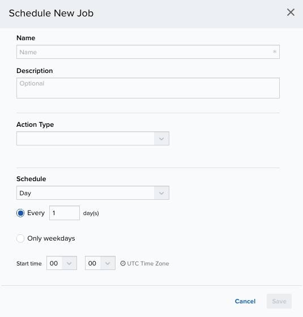Image resolution: width=303 pixels, height=317 pixels.
Task: Click the required asterisk in Name field
Action: [x=275, y=52]
